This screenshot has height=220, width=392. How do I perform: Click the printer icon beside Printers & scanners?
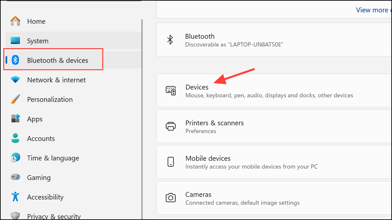point(170,126)
